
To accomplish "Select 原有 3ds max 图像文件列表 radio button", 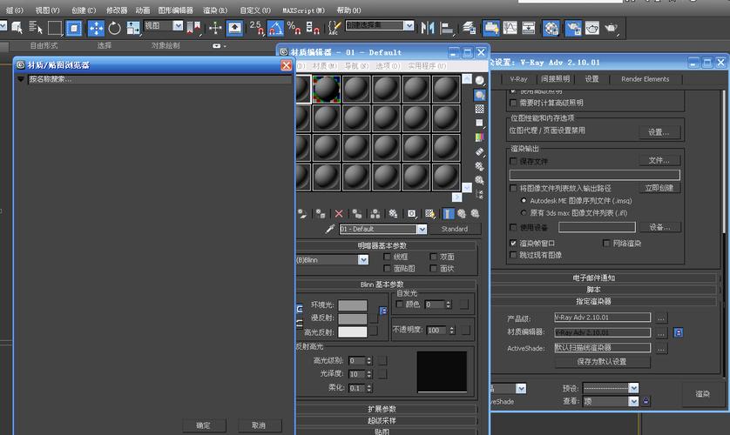I will click(524, 213).
